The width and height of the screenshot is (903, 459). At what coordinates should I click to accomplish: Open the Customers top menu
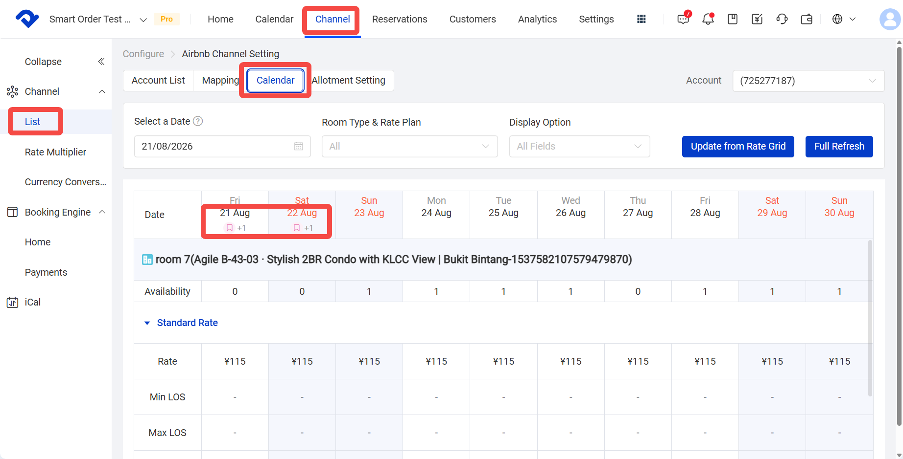(x=473, y=19)
